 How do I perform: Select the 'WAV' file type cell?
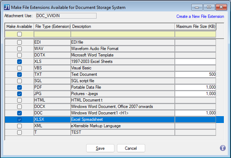click(x=52, y=49)
